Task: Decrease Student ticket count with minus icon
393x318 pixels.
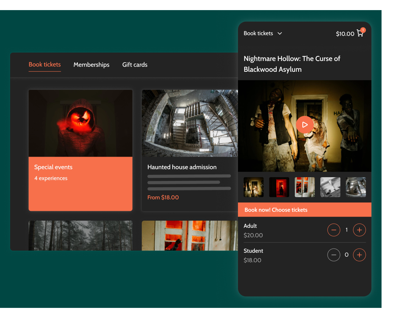Action: point(334,255)
